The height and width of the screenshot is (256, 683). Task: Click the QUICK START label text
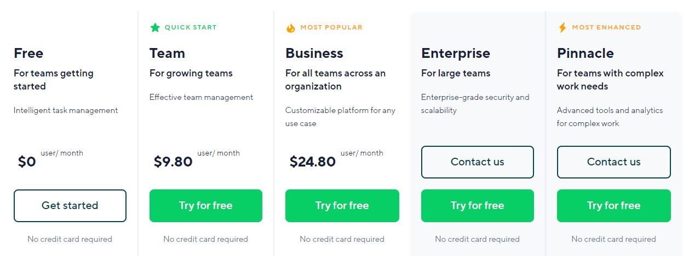click(191, 27)
